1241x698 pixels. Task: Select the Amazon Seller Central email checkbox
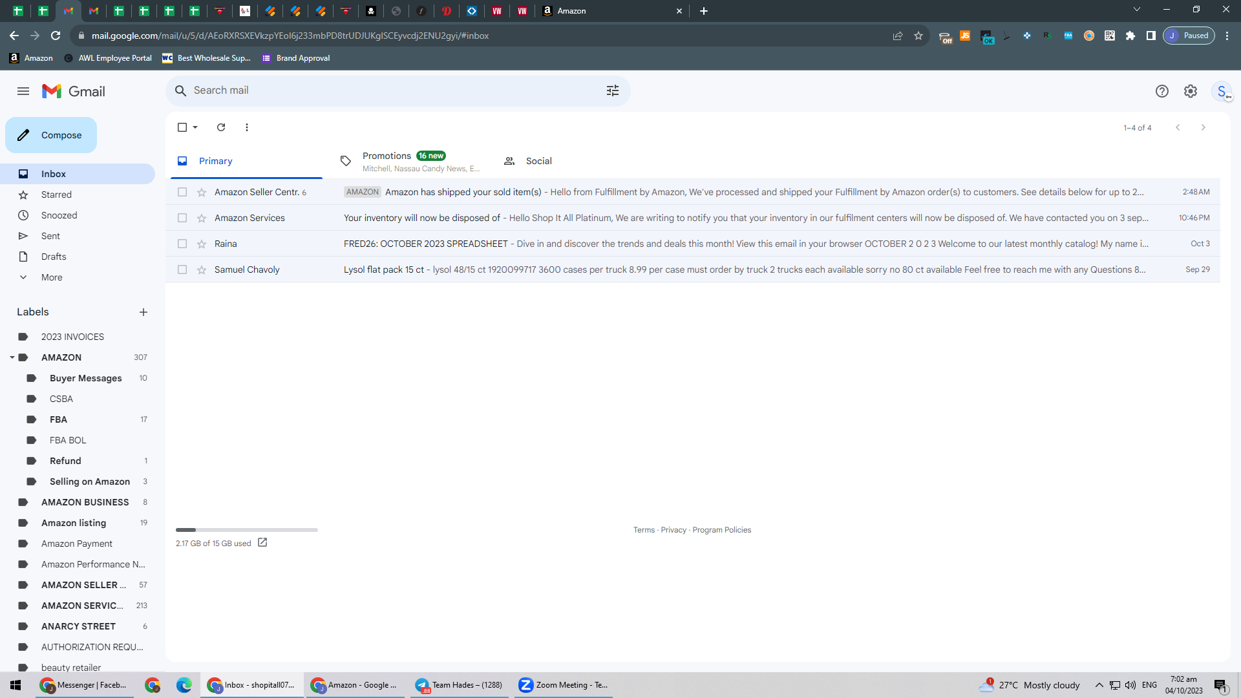pyautogui.click(x=182, y=192)
